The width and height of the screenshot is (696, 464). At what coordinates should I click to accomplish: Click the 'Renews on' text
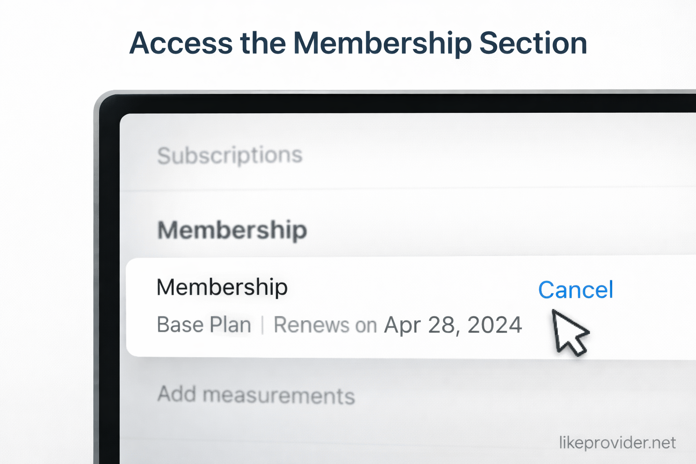[x=325, y=325]
